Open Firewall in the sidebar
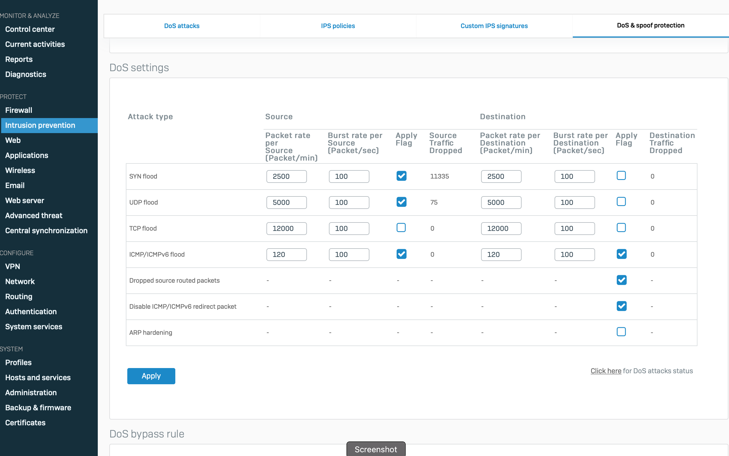 19,110
